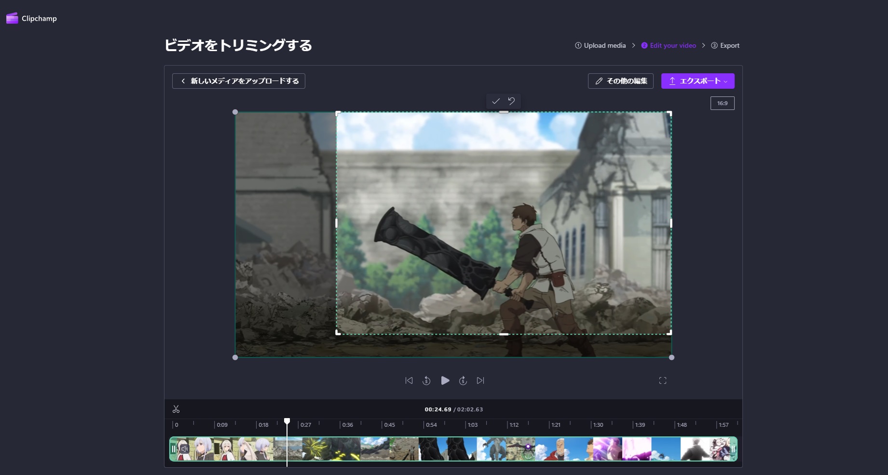Viewport: 888px width, 475px height.
Task: Click the right trim handle of the clip
Action: point(733,449)
